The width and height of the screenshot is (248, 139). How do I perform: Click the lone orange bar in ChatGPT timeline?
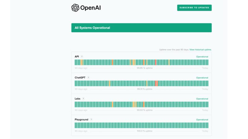[109, 83]
